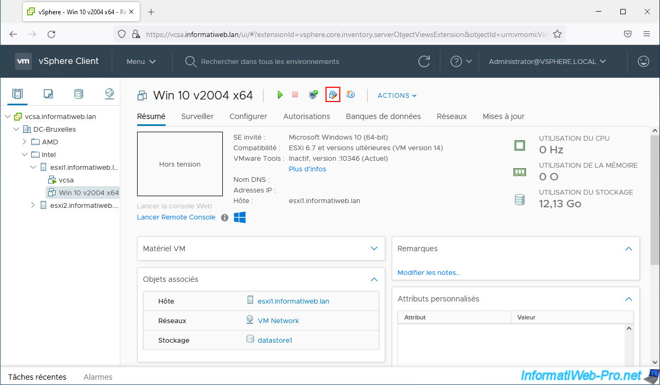Click the info icon beside Lancer Remote Console
This screenshot has width=660, height=385.
[224, 217]
